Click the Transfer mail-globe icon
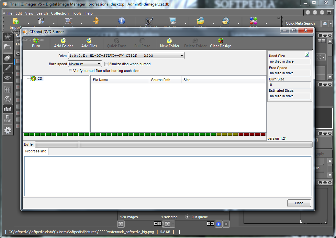This screenshot has width=336, height=238. 226,21
